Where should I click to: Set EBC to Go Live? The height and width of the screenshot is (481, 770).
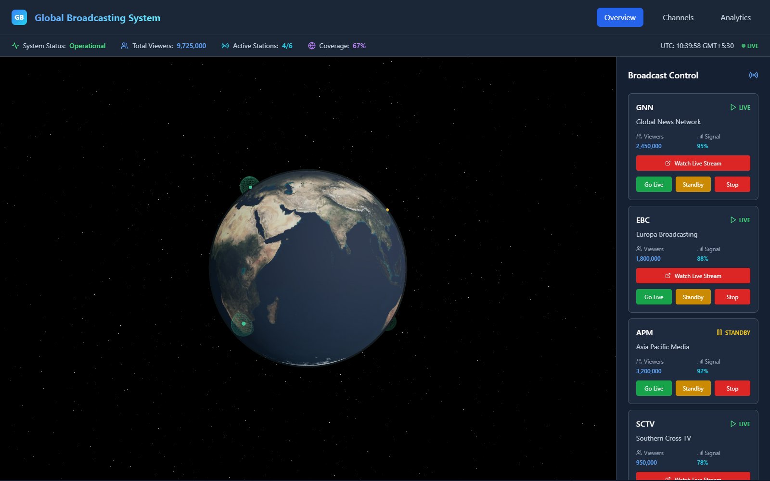654,297
